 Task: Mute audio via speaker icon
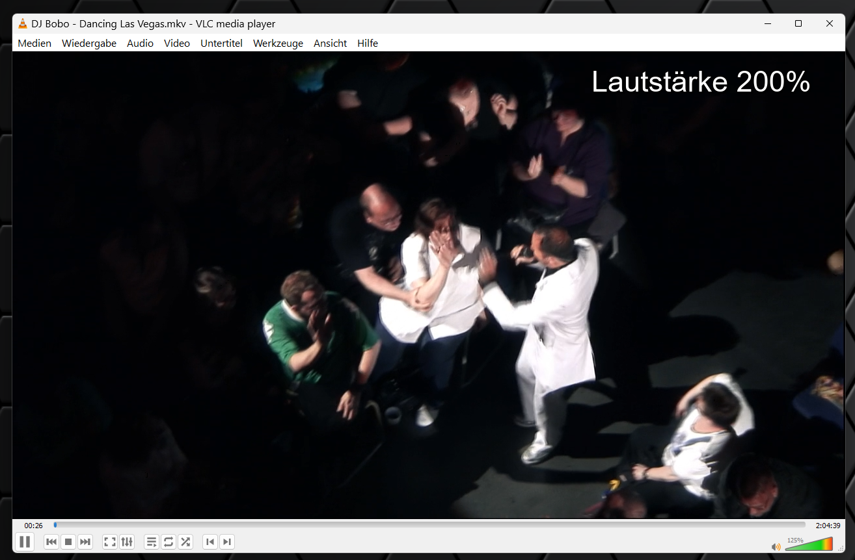[x=776, y=546]
